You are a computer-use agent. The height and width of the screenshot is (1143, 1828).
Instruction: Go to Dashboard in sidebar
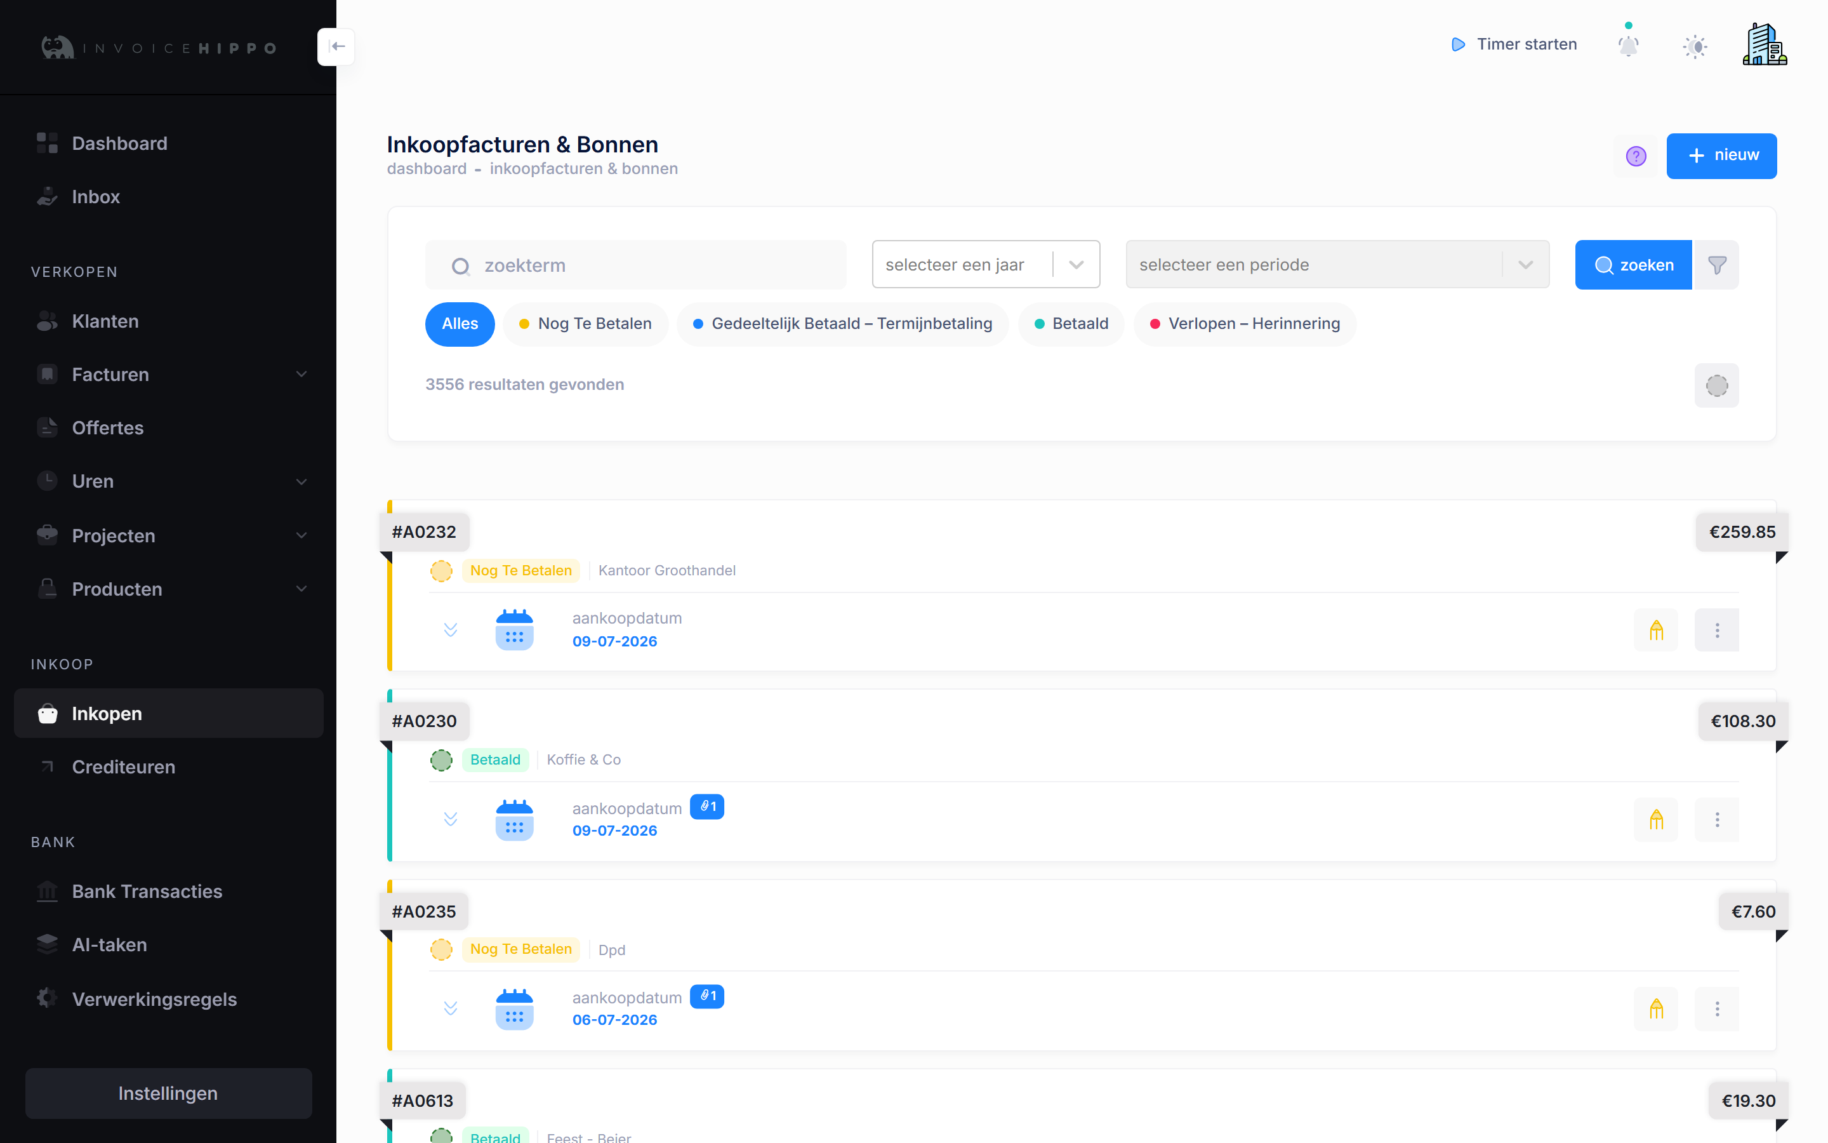tap(169, 144)
